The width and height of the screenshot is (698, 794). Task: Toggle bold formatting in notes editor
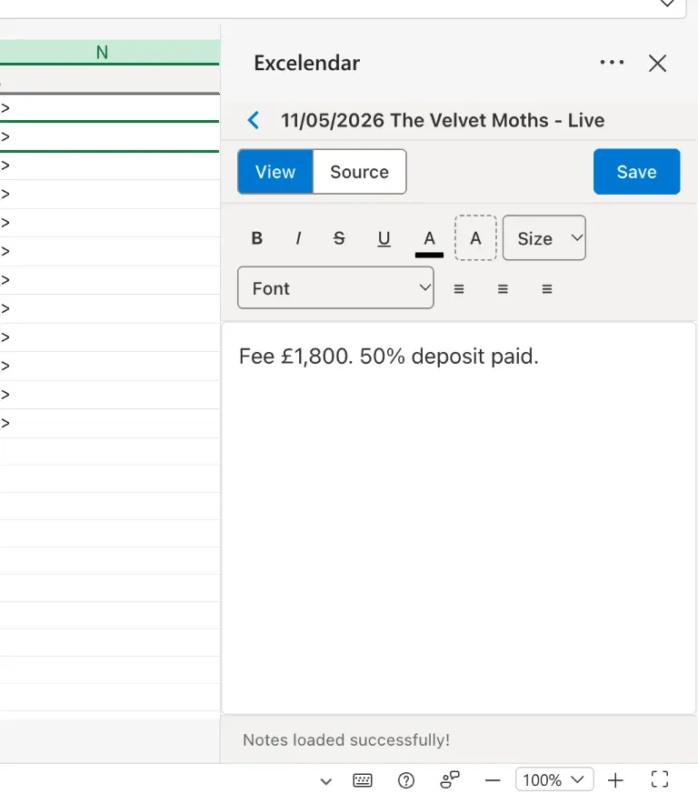pyautogui.click(x=257, y=238)
